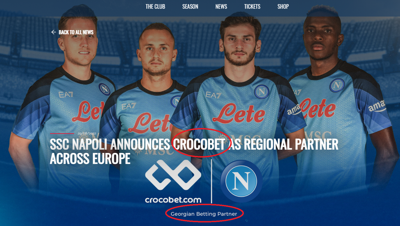This screenshot has height=226, width=400.
Task: Click the back arrow icon
Action: click(54, 32)
